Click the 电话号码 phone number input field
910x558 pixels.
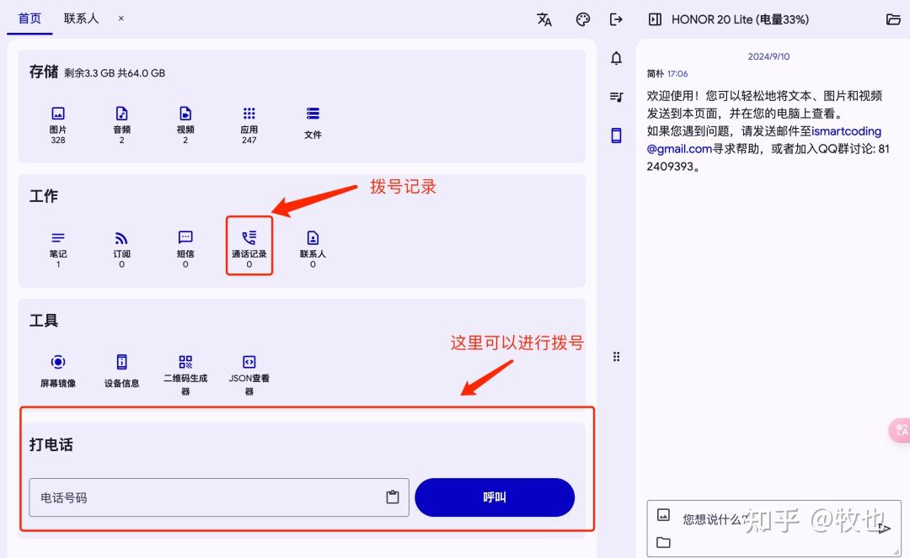(x=219, y=497)
